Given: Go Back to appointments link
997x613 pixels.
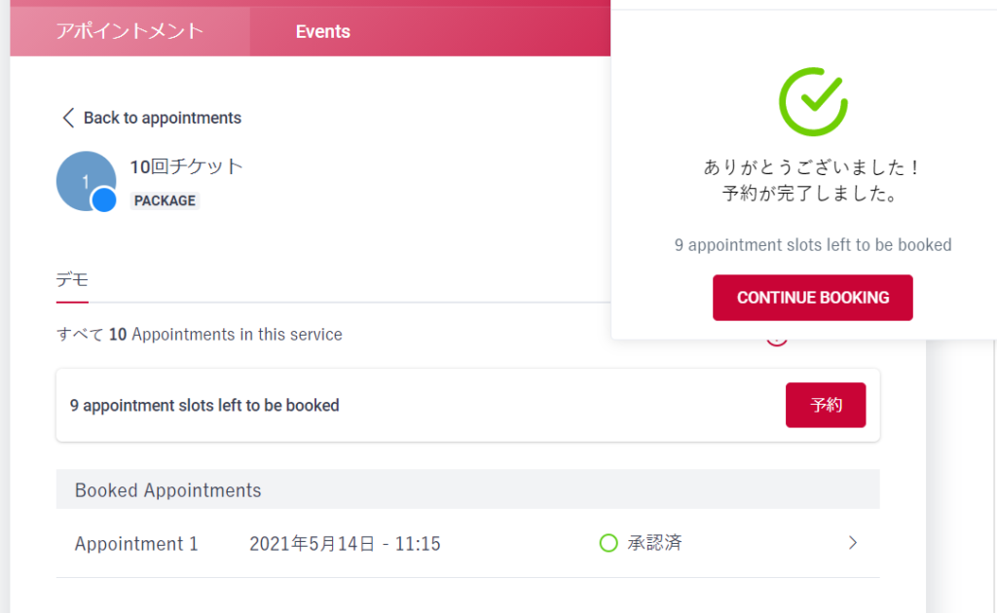Looking at the screenshot, I should pyautogui.click(x=152, y=118).
